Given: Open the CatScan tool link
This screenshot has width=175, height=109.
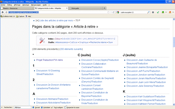Looking at the screenshot, I should tap(74, 42).
